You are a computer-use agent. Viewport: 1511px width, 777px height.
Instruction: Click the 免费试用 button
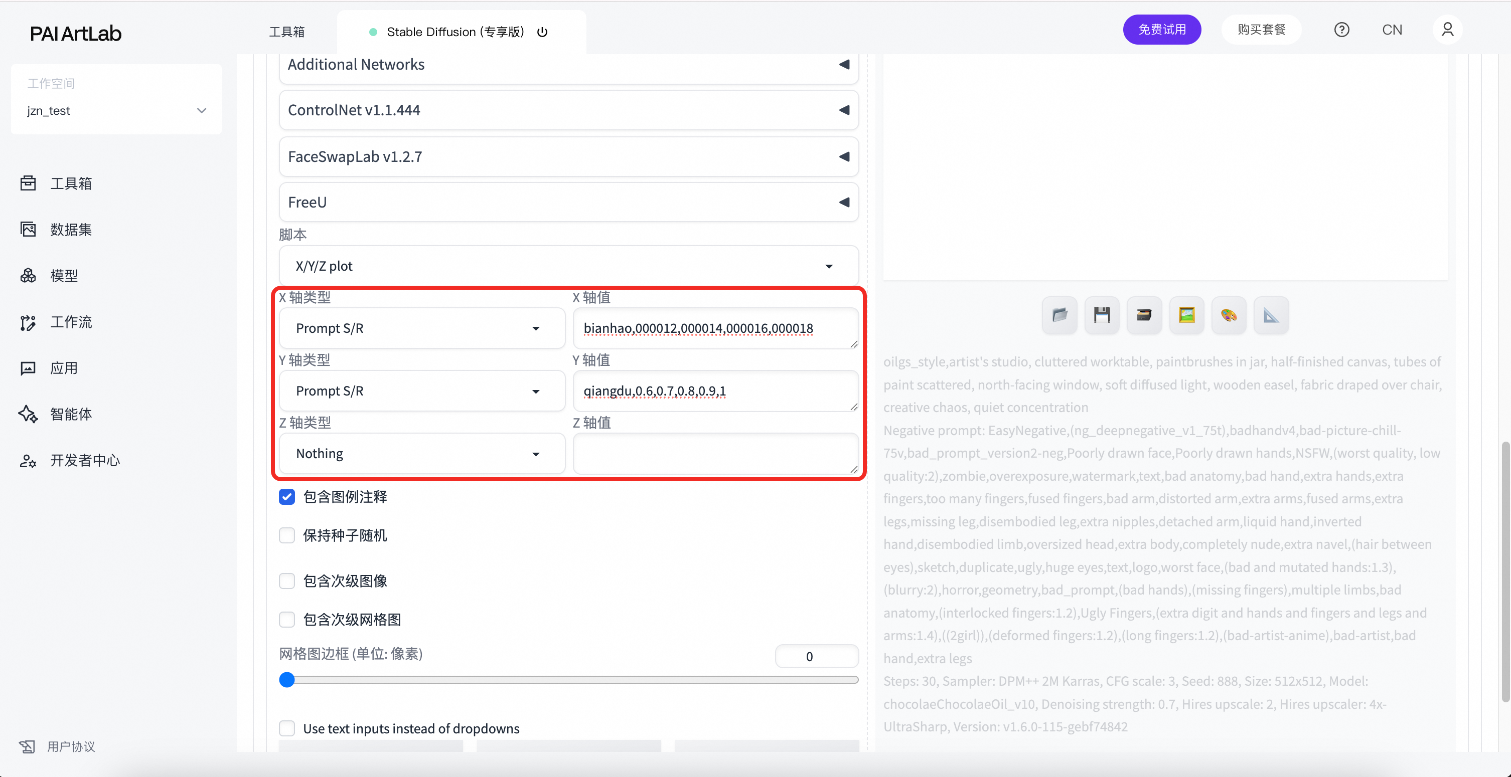click(1161, 30)
